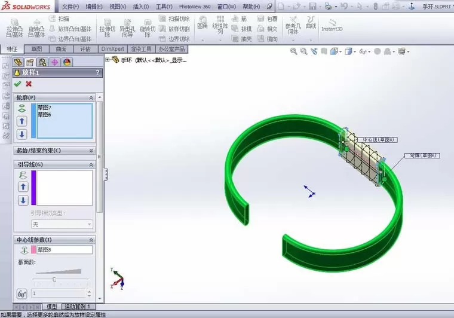Open the DisplayManager appearance tab icon

[x=67, y=62]
